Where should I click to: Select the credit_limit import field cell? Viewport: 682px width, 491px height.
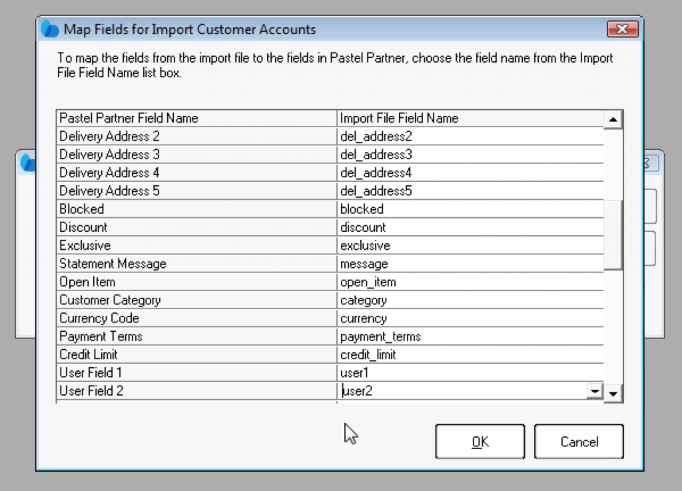pyautogui.click(x=470, y=355)
